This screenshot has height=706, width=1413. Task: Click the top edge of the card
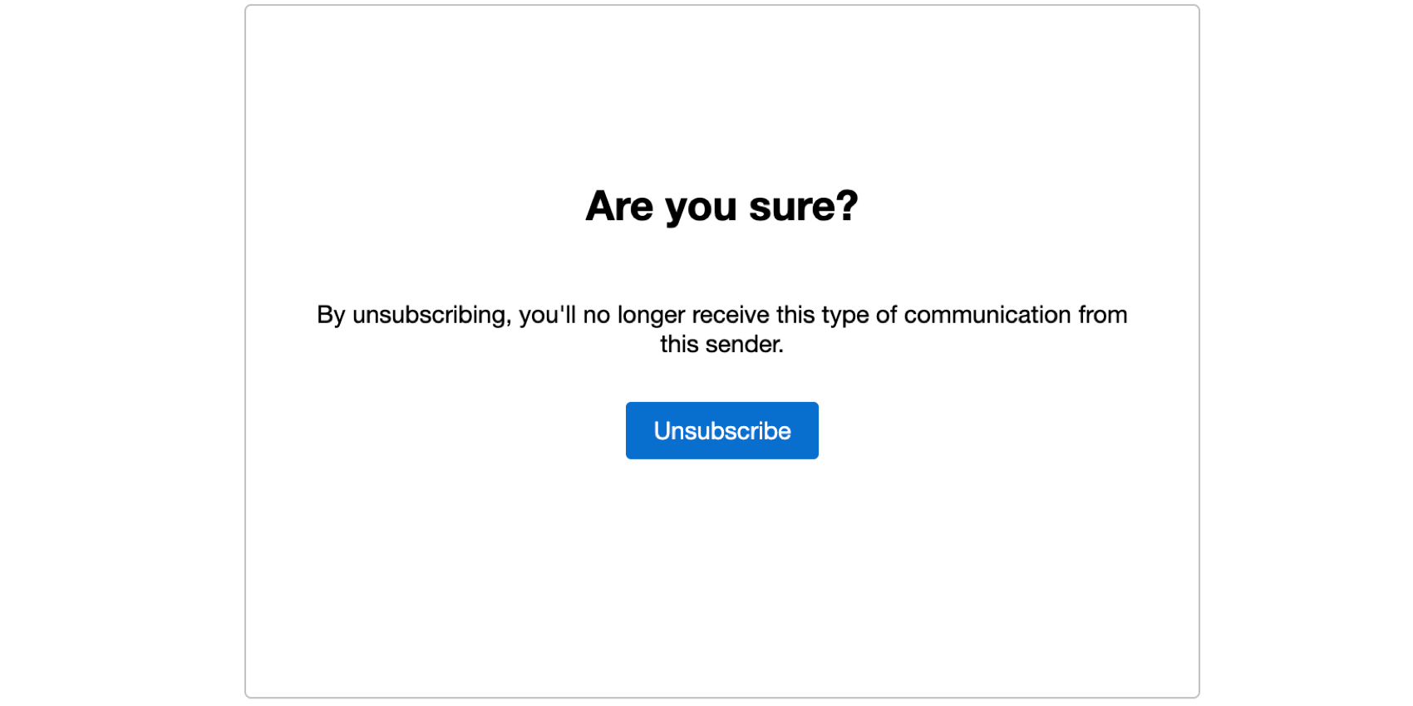tap(721, 7)
